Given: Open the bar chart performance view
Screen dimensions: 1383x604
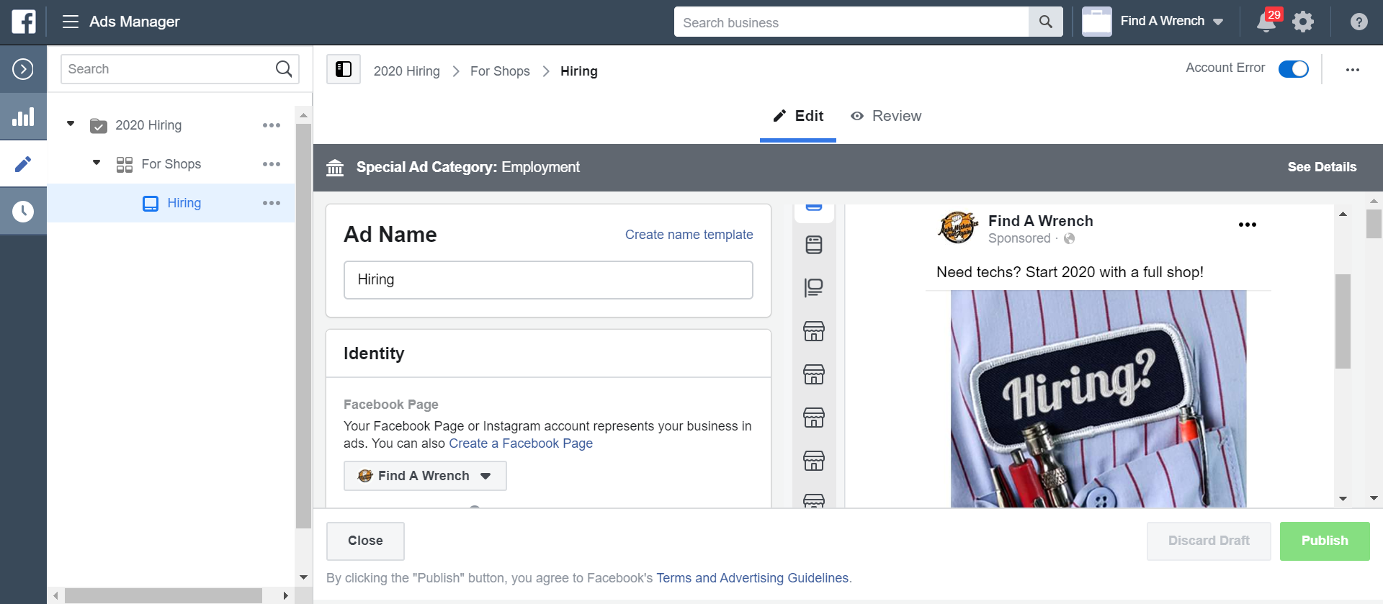Looking at the screenshot, I should (x=23, y=117).
